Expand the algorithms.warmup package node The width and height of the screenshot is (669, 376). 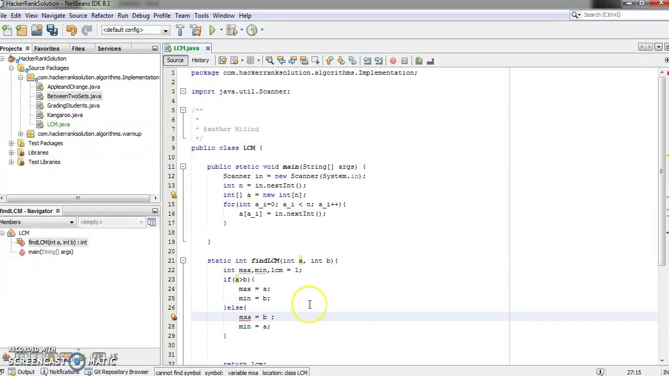(20, 134)
